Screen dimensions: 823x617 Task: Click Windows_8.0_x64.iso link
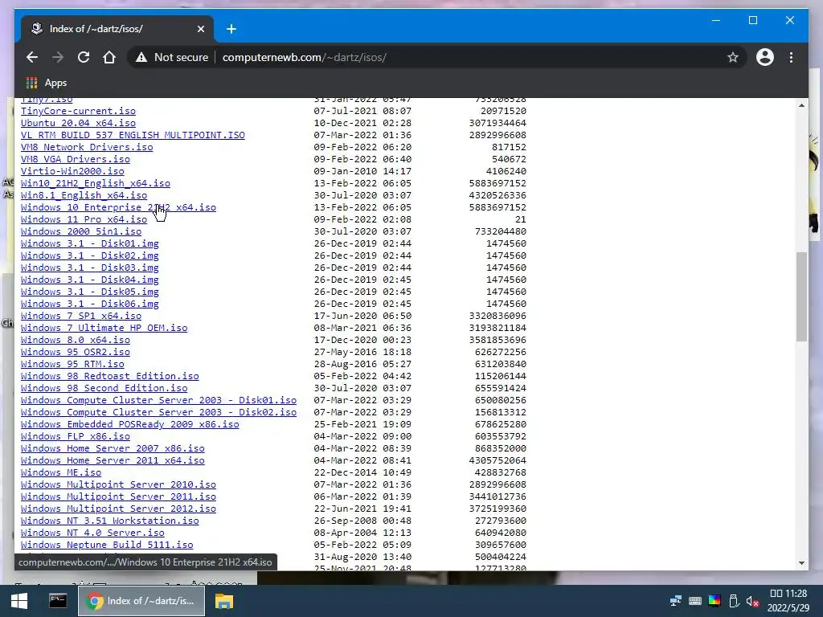click(x=75, y=341)
